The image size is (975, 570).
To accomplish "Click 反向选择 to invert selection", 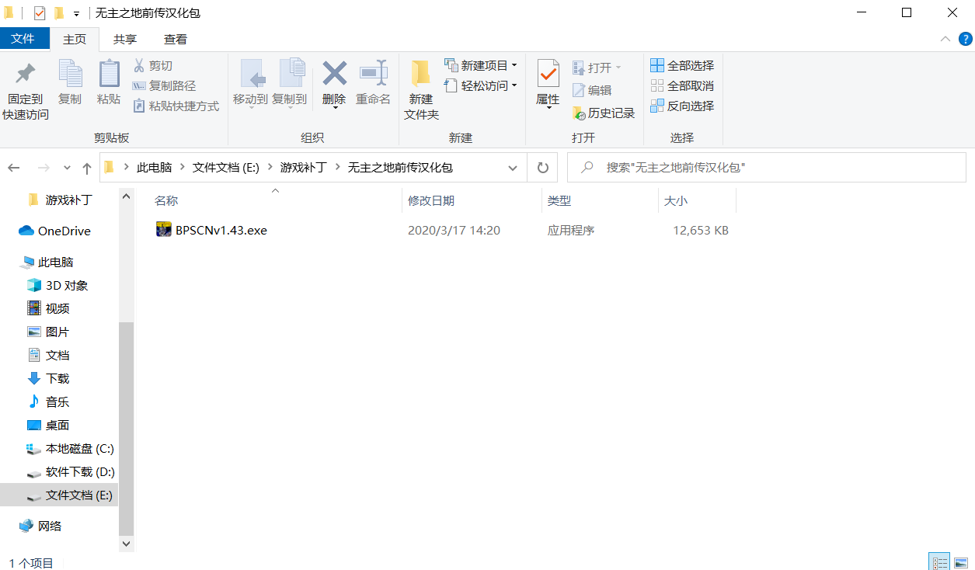I will [681, 106].
